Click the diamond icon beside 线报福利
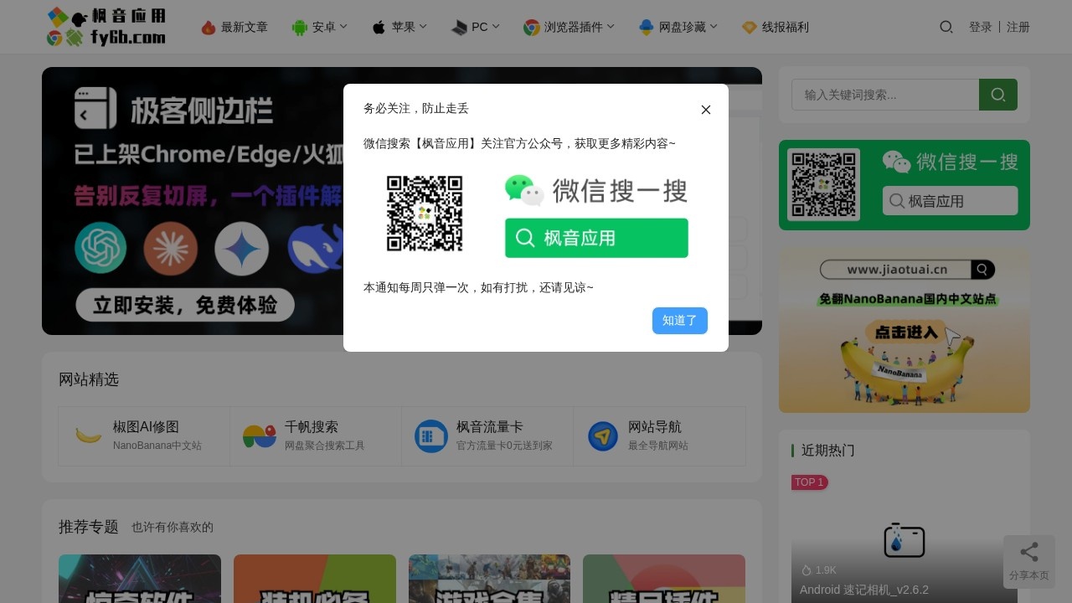This screenshot has height=603, width=1072. click(750, 28)
